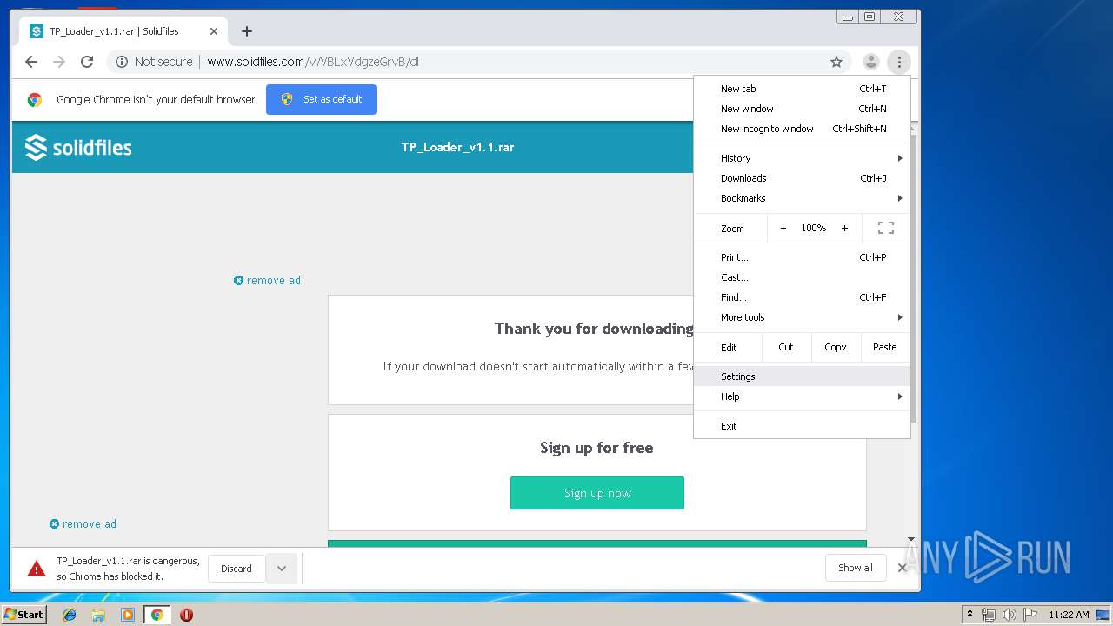Open Settings from the Chrome menu
Image resolution: width=1113 pixels, height=626 pixels.
point(802,376)
